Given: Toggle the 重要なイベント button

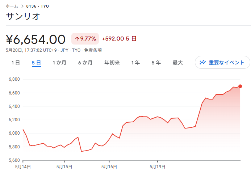Looking at the screenshot, I should [x=222, y=62].
